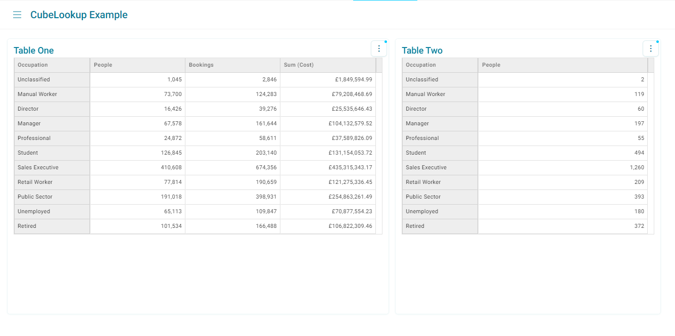Select People column header in Table One
The width and height of the screenshot is (675, 336).
point(138,65)
